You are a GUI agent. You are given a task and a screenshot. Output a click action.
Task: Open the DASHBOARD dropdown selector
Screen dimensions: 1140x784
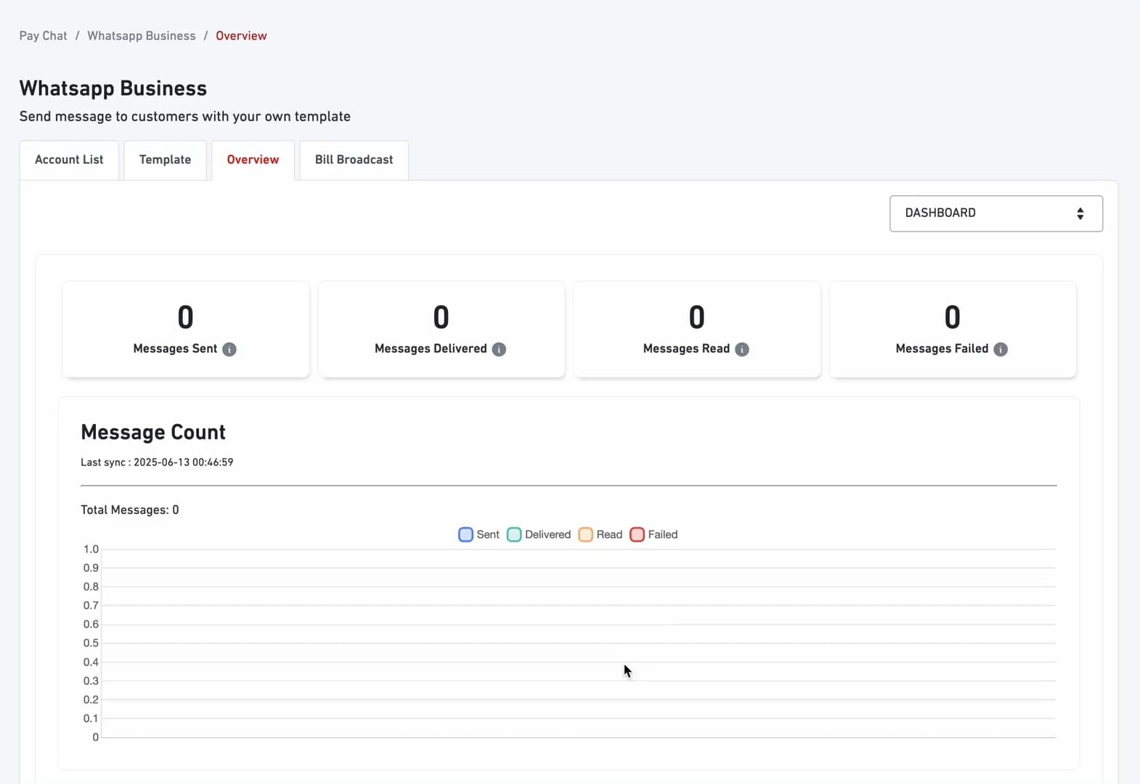pos(996,213)
